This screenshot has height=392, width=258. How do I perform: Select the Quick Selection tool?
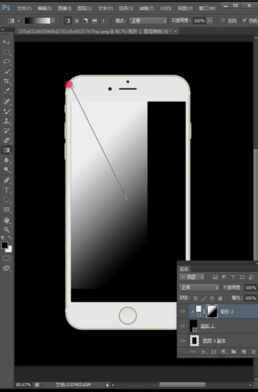(x=6, y=71)
